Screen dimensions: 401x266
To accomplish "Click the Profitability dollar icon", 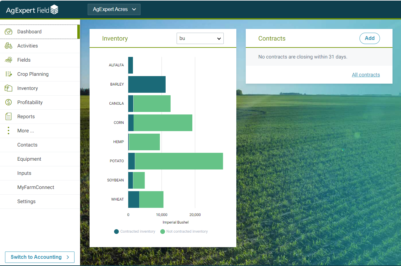I will pos(8,103).
